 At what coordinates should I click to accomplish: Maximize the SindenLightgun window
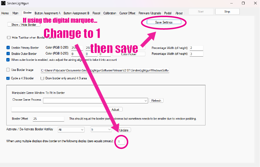pos(243,3)
